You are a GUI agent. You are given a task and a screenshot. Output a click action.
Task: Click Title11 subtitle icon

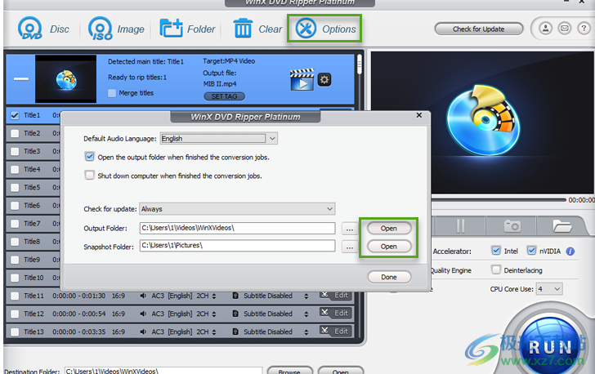tap(235, 296)
